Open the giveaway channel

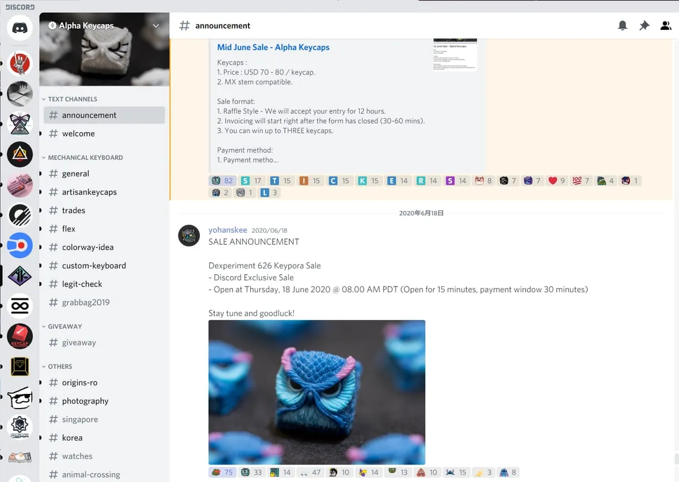tap(104, 343)
